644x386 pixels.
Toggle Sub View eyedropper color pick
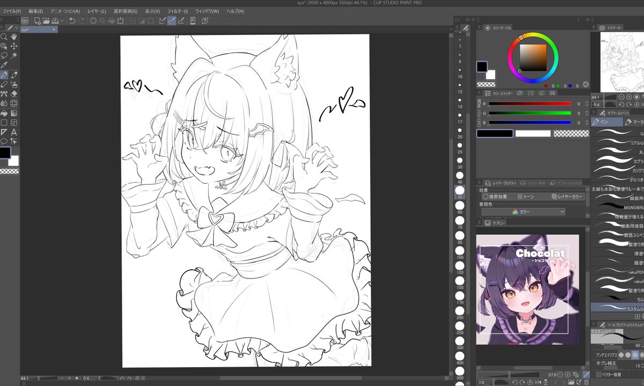coord(586,374)
